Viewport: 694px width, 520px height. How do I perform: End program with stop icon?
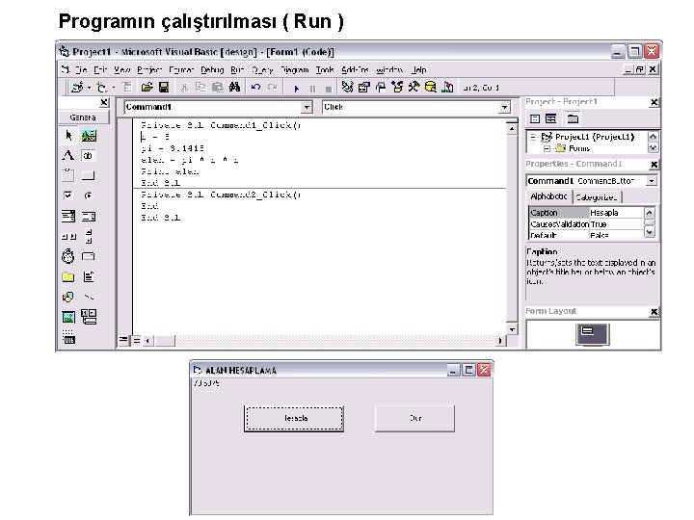pos(329,89)
